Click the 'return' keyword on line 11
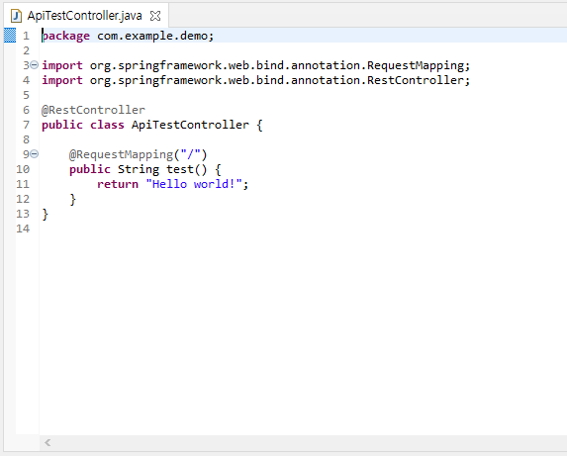Screen dimensions: 567x456 pos(118,184)
